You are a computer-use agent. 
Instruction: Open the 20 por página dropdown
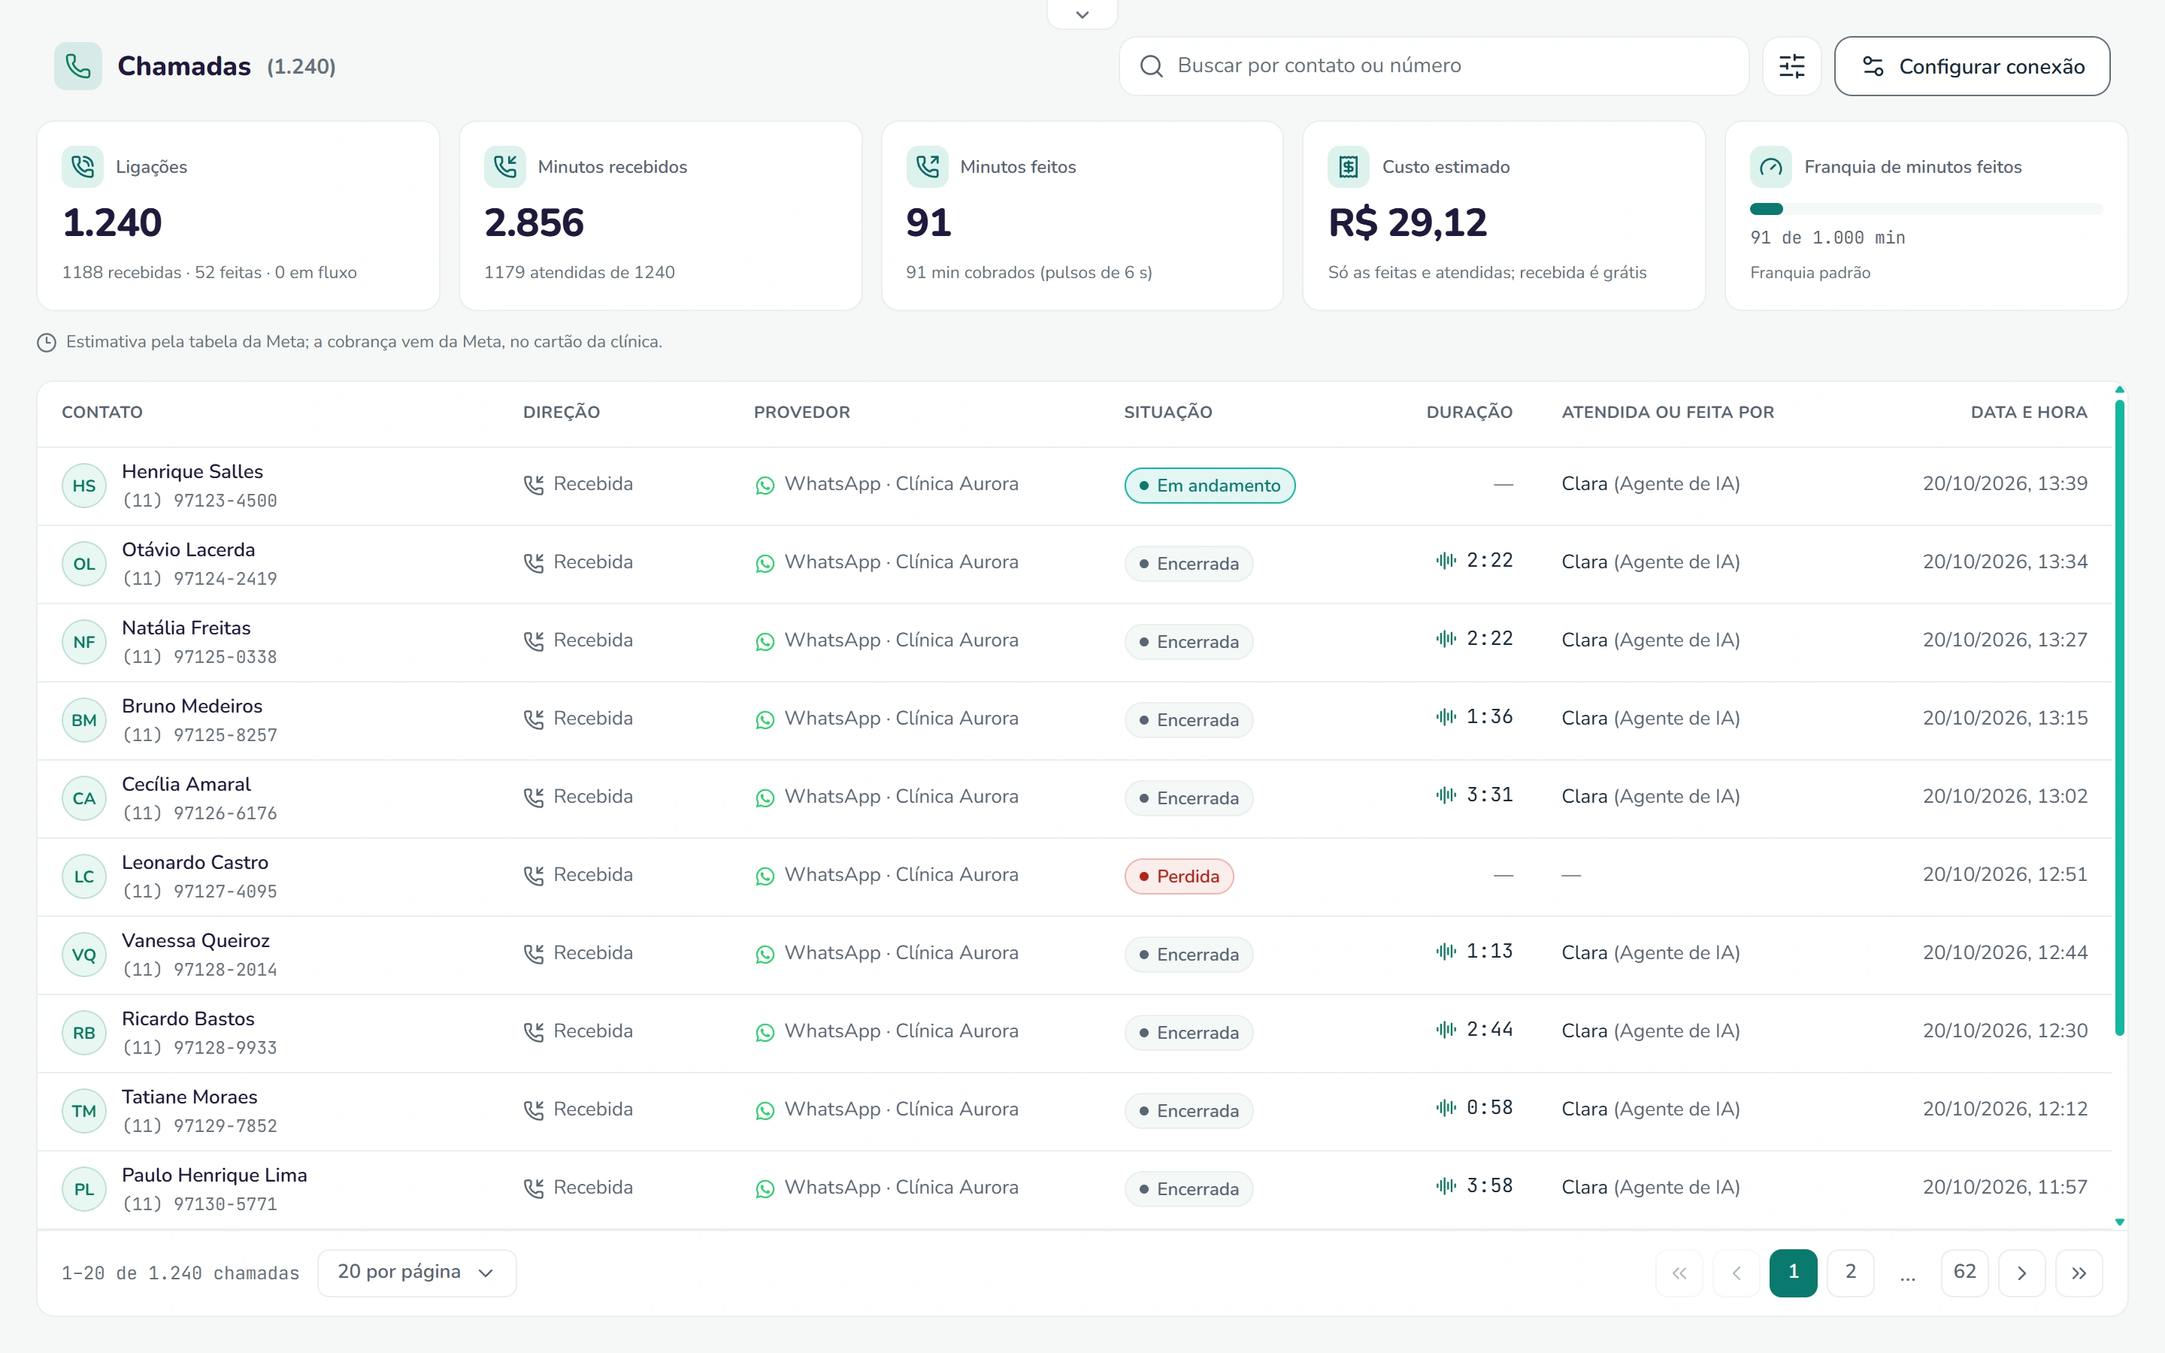(417, 1273)
